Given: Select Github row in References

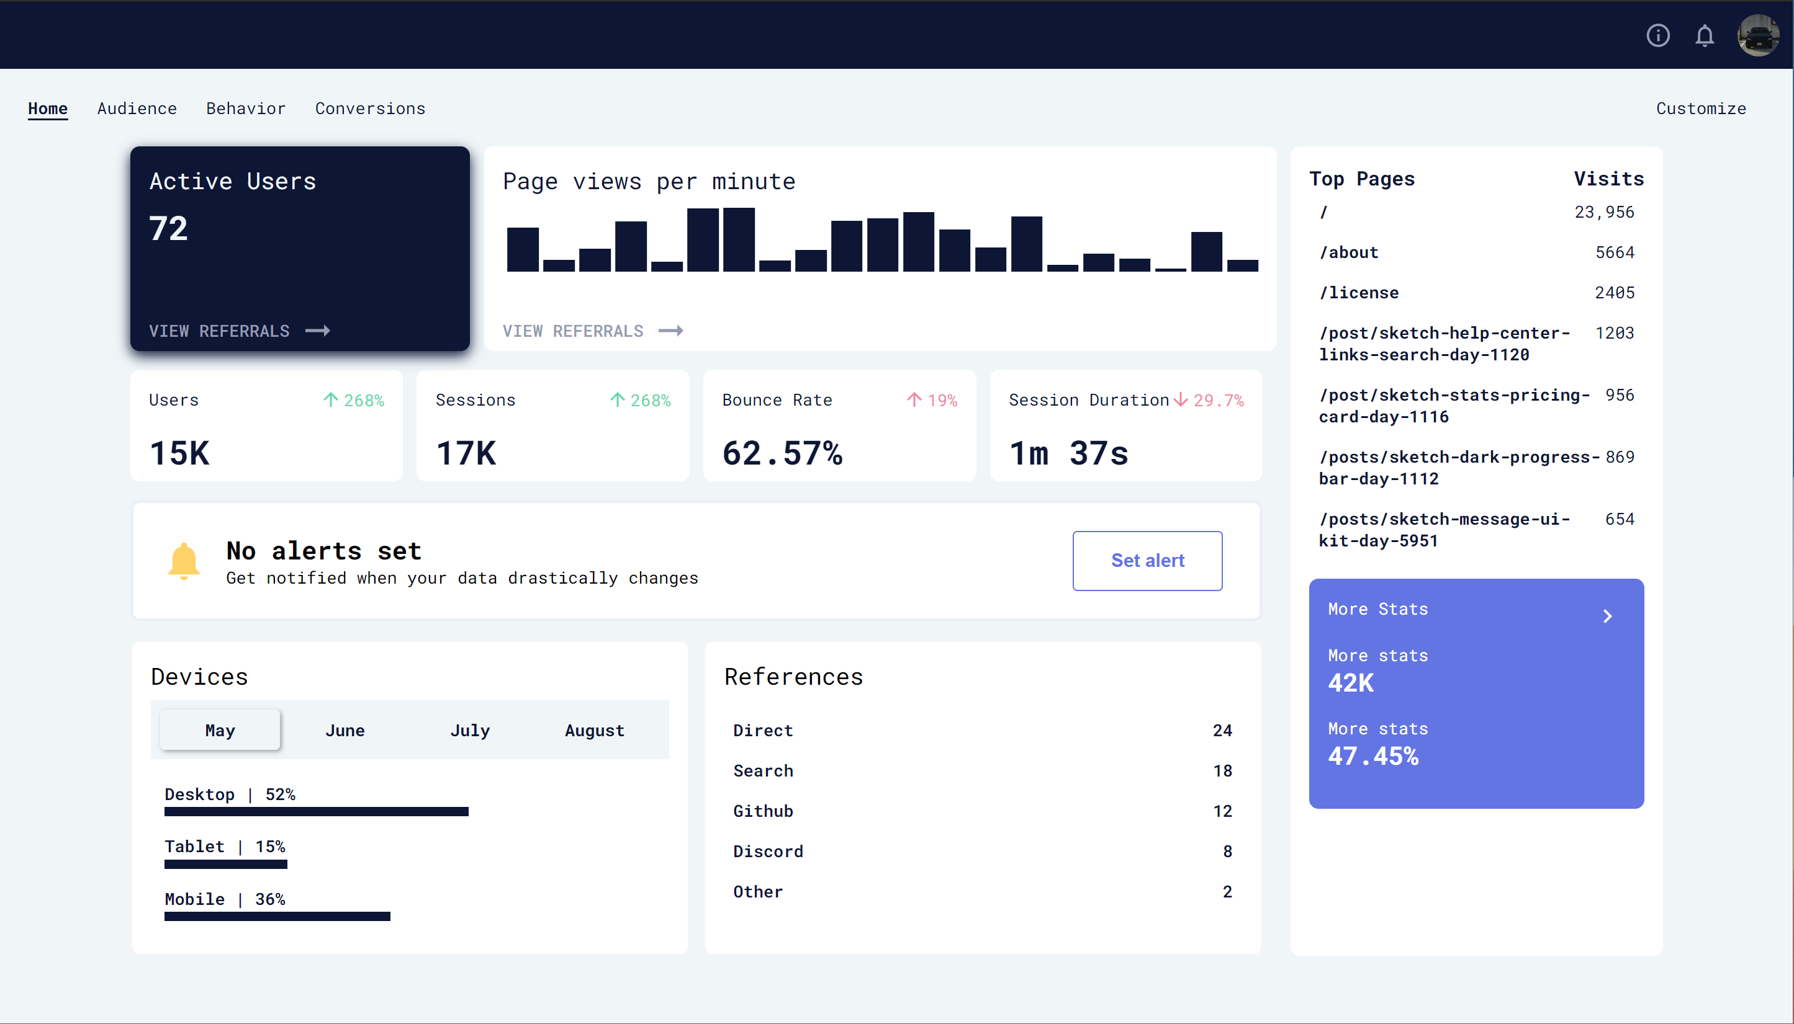Looking at the screenshot, I should click(x=763, y=811).
